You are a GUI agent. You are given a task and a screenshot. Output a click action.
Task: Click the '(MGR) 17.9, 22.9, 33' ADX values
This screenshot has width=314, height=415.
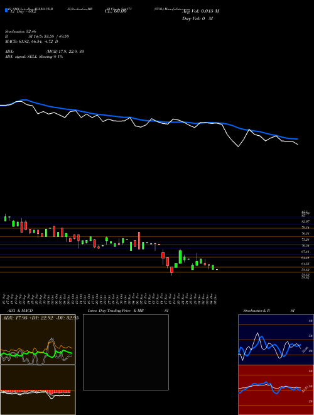pos(65,52)
